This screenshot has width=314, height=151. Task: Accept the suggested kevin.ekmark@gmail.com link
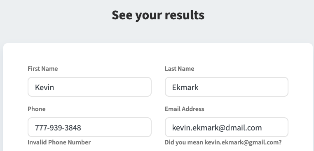coord(241,142)
